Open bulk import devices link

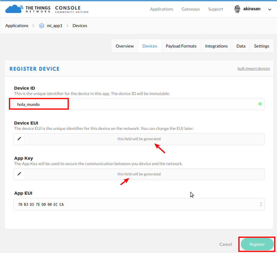click(x=254, y=69)
